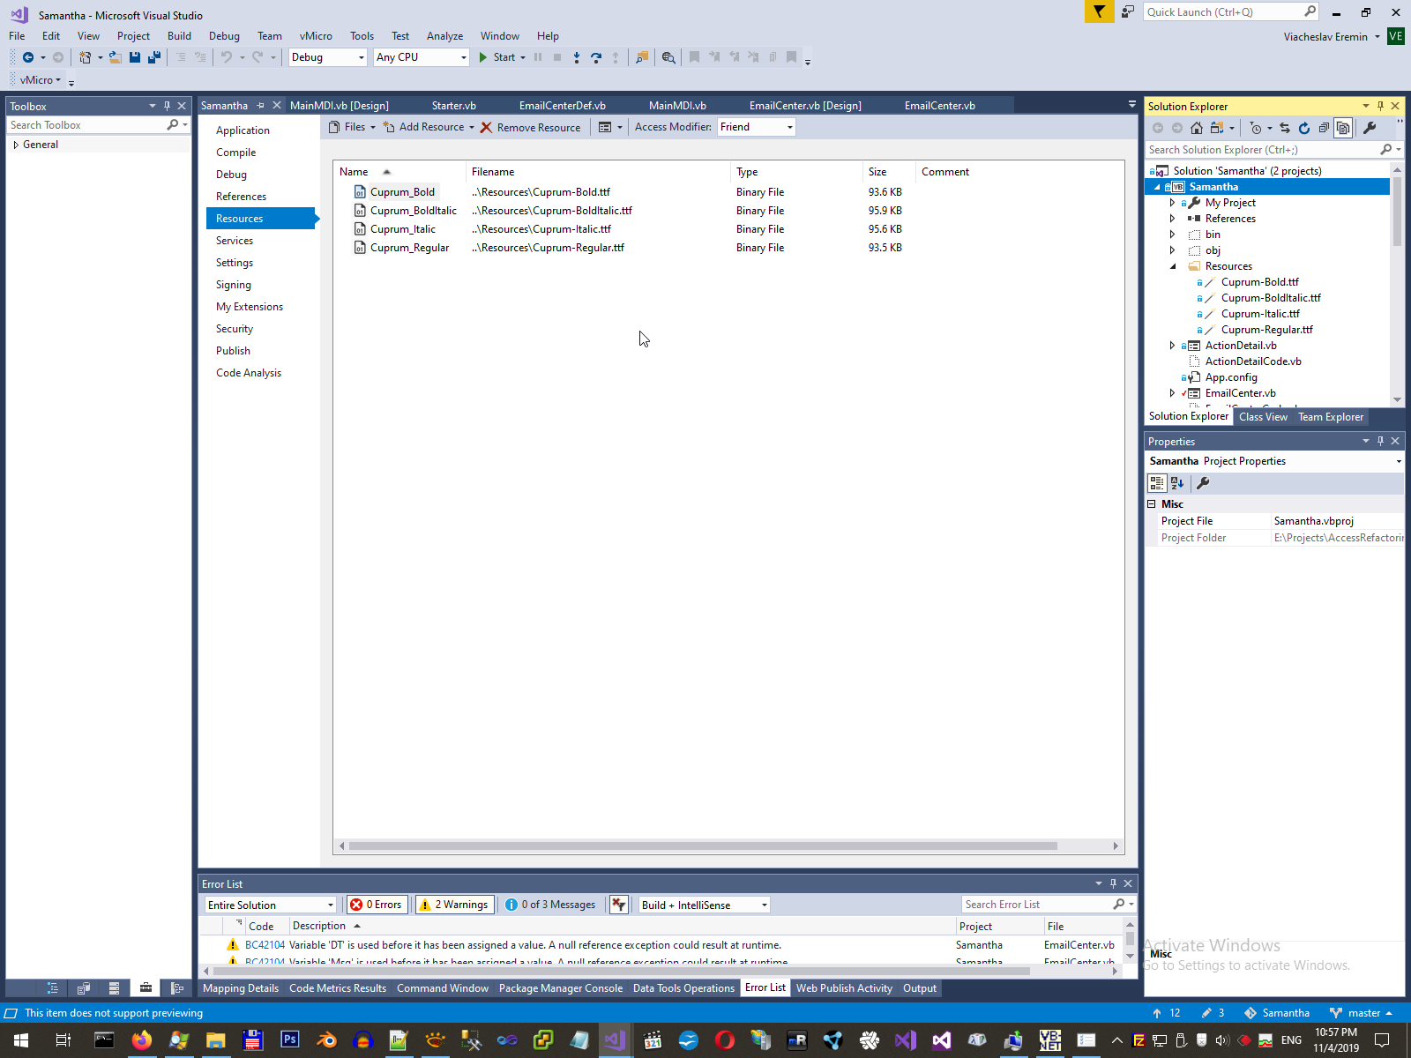Click the Error List horizontal scrollbar
The height and width of the screenshot is (1058, 1411).
click(622, 972)
